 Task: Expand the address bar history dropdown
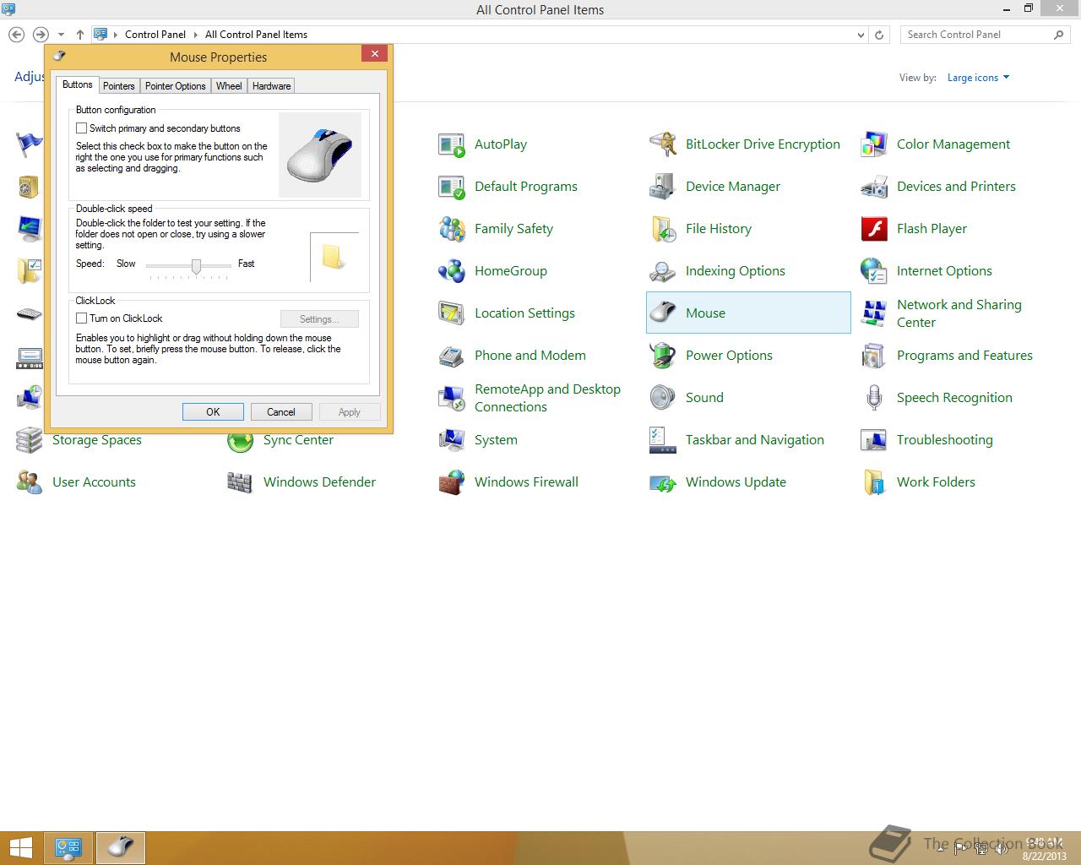[x=861, y=35]
